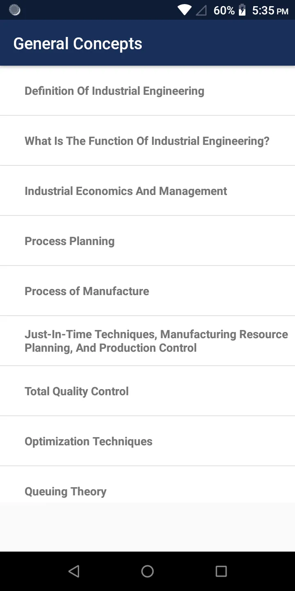Image resolution: width=295 pixels, height=591 pixels.
Task: Tap the Android home circle icon
Action: click(x=147, y=571)
